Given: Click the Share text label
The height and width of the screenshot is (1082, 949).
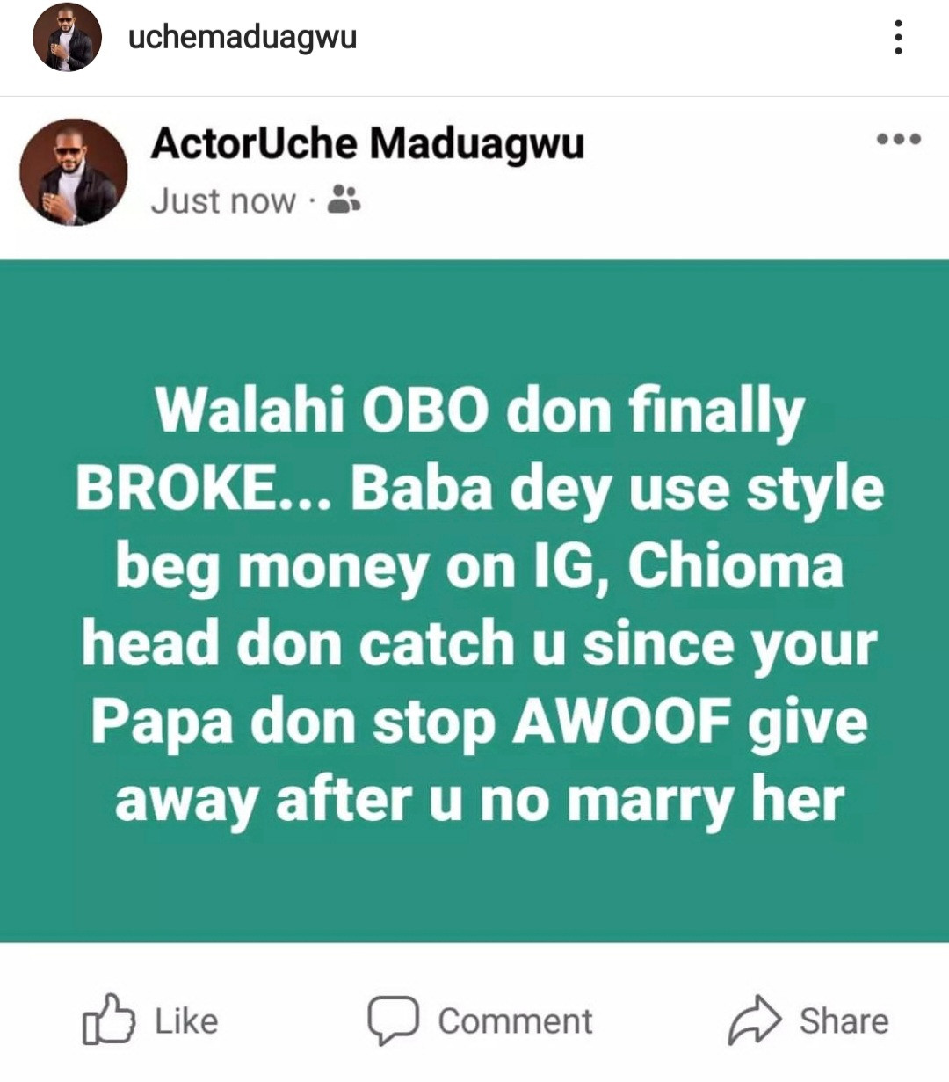Looking at the screenshot, I should tap(844, 1021).
